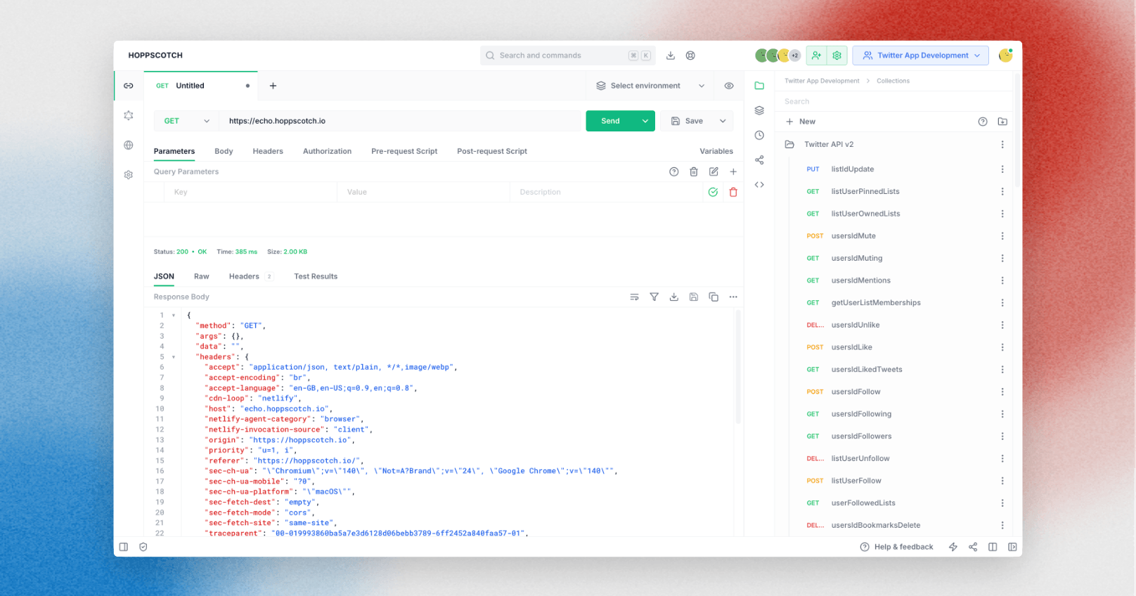Click the filter response icon

[654, 297]
